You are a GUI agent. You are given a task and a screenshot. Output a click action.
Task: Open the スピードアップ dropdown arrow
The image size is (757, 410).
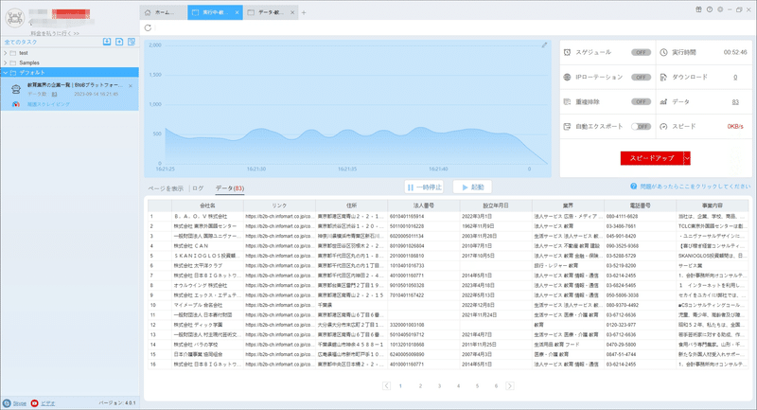pos(687,158)
